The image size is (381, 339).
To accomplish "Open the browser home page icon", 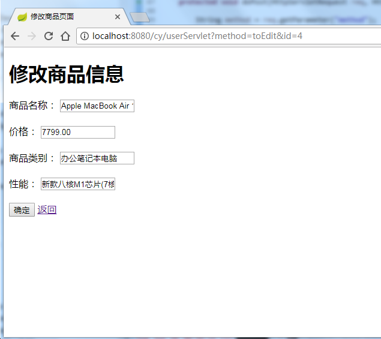I will (x=65, y=36).
